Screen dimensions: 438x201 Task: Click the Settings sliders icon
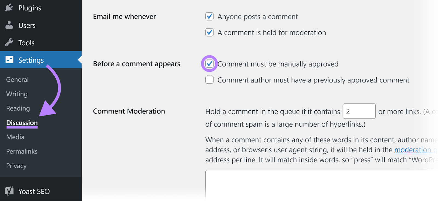click(9, 60)
